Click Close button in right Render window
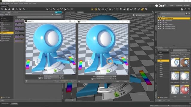The width and height of the screenshot is (191, 107). pyautogui.click(x=125, y=81)
